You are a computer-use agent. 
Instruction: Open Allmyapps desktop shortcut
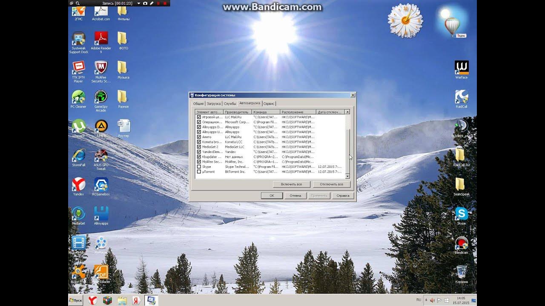click(101, 215)
